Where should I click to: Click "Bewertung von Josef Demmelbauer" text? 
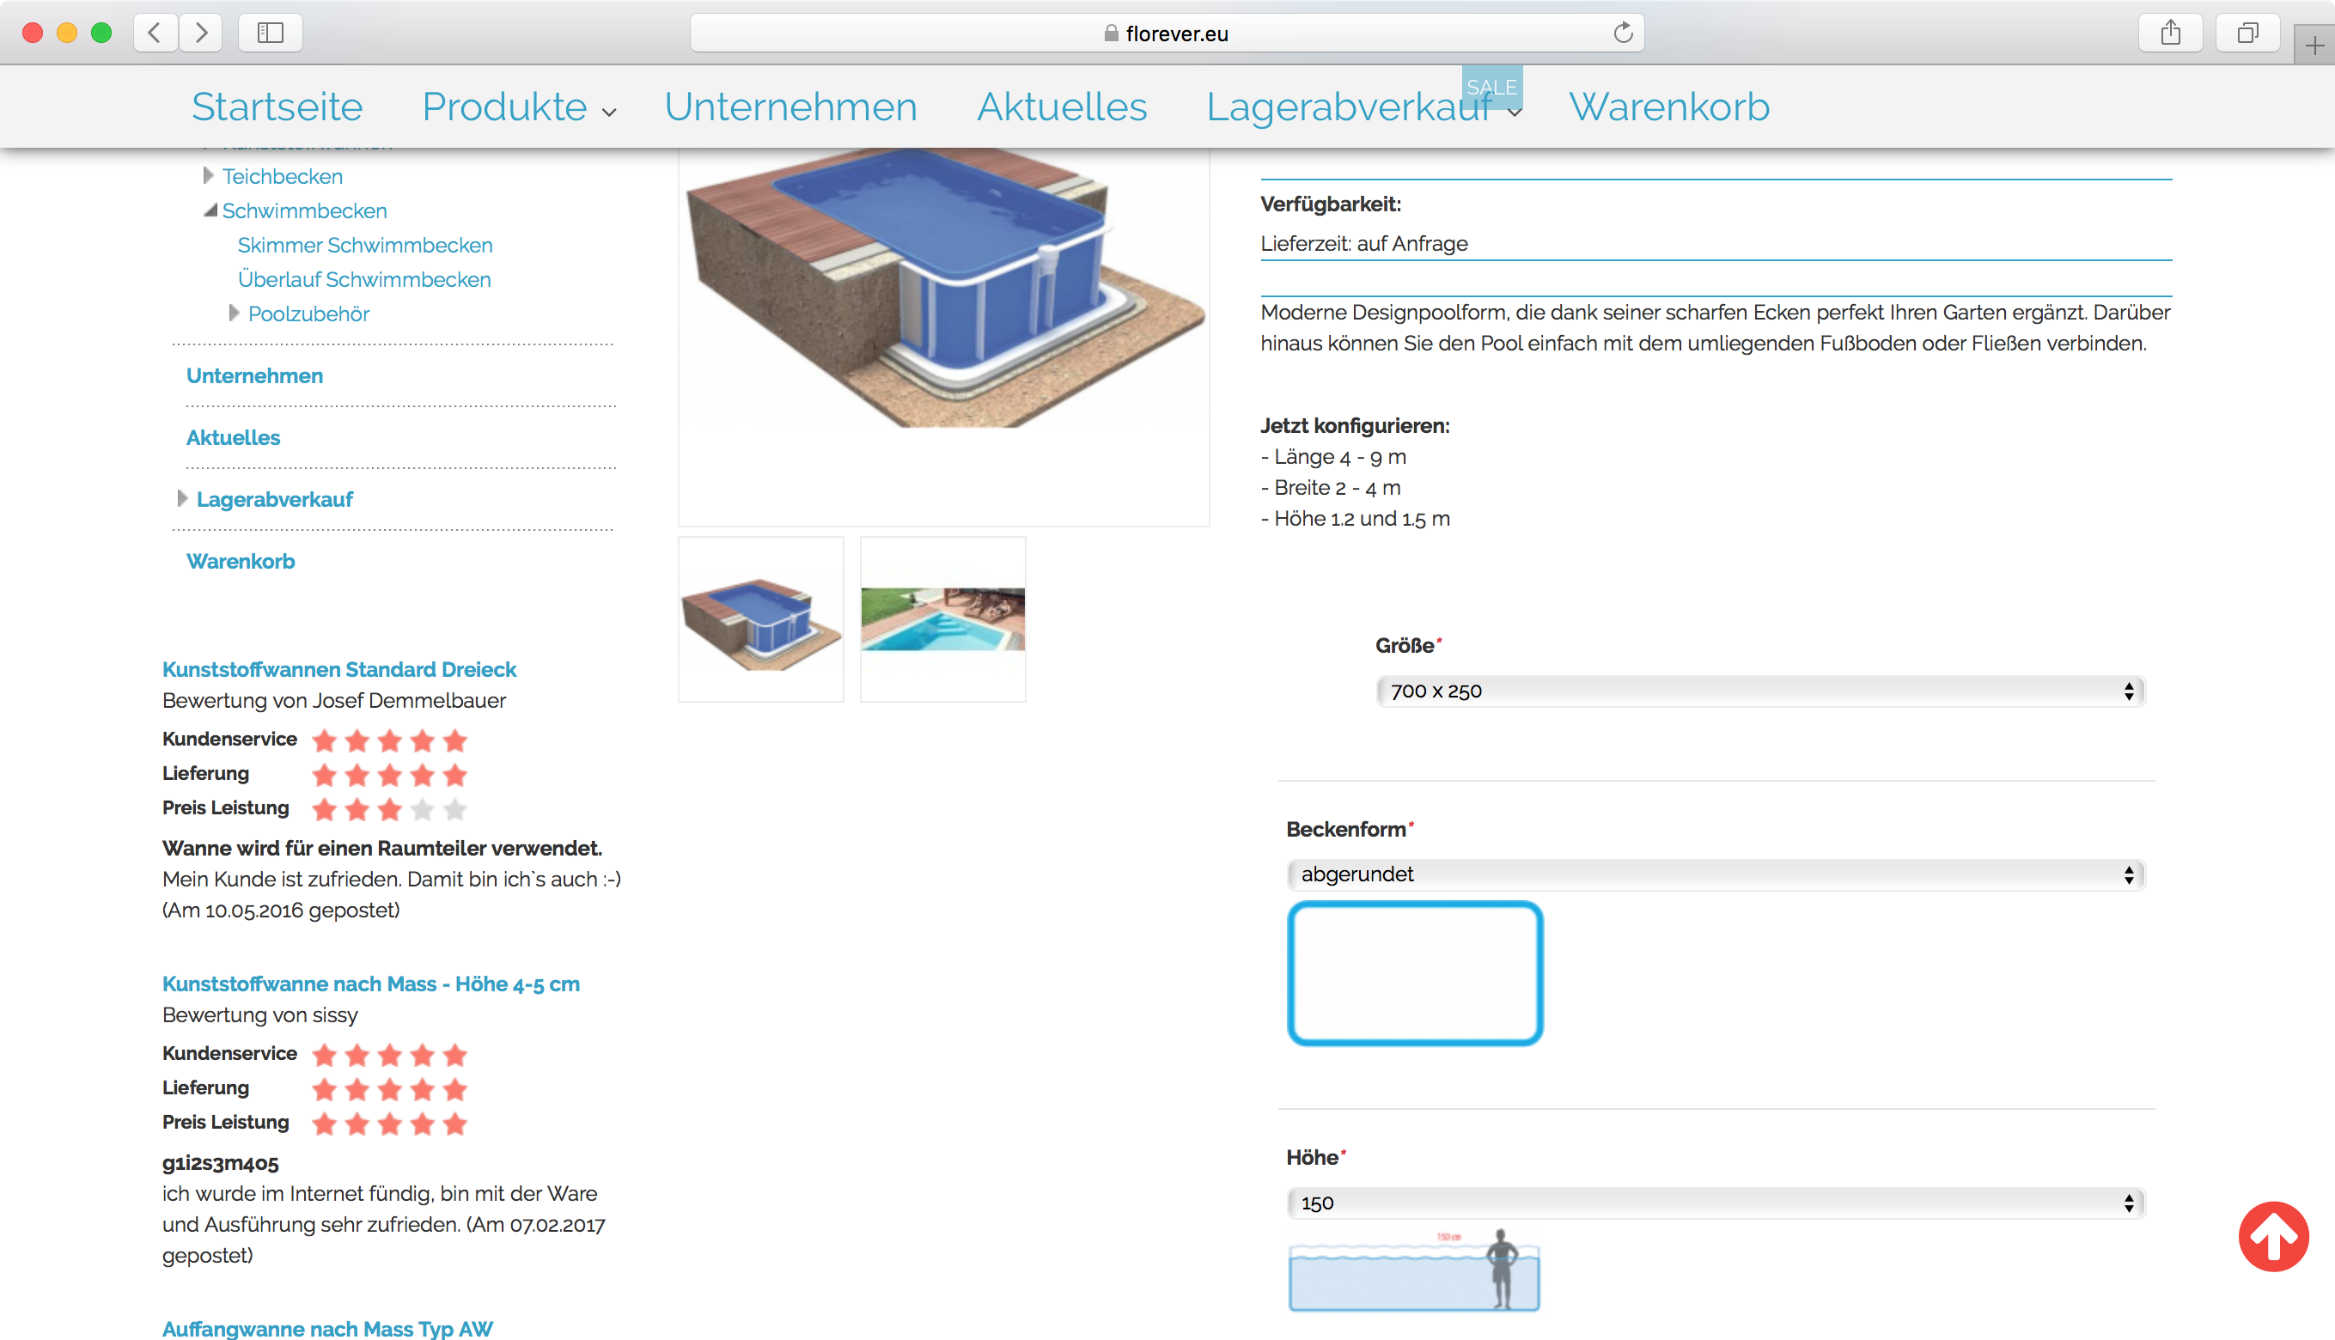point(334,699)
